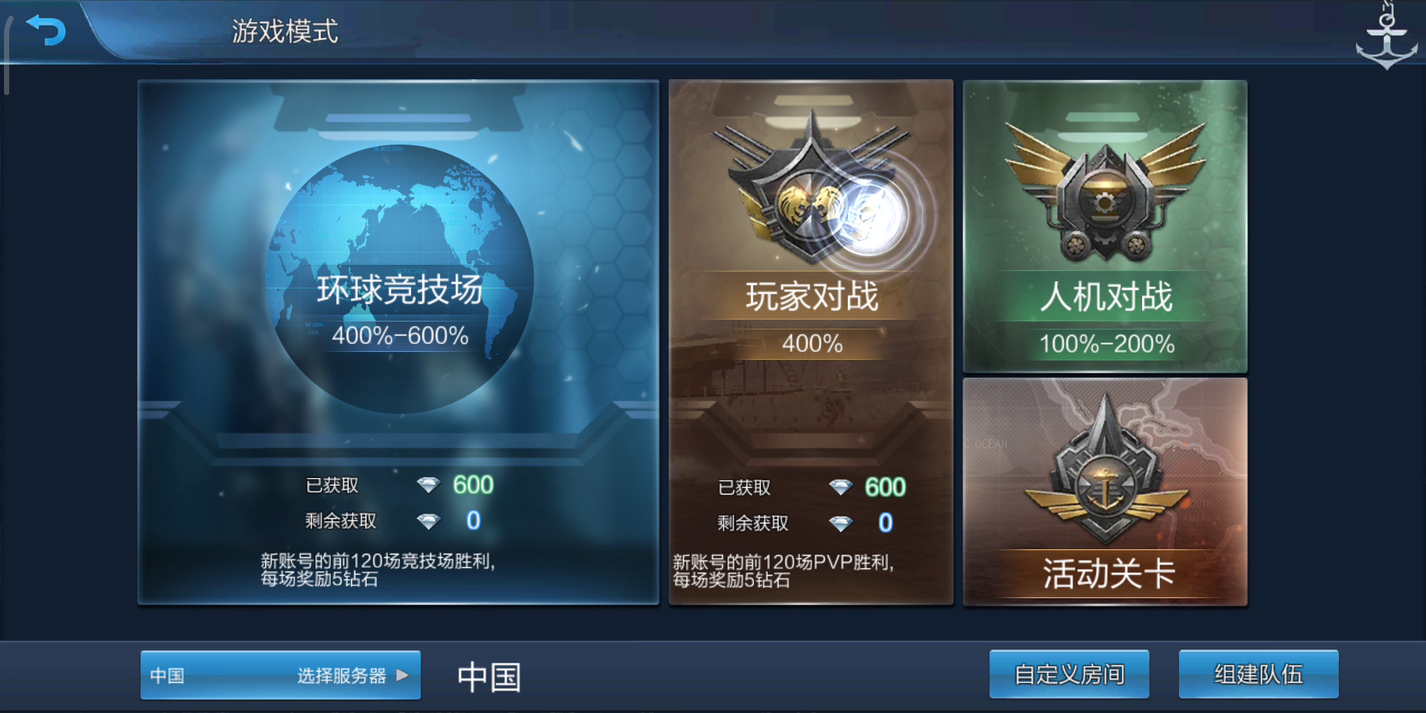Click the 100%-200% rate under 人机对战

[x=1107, y=344]
